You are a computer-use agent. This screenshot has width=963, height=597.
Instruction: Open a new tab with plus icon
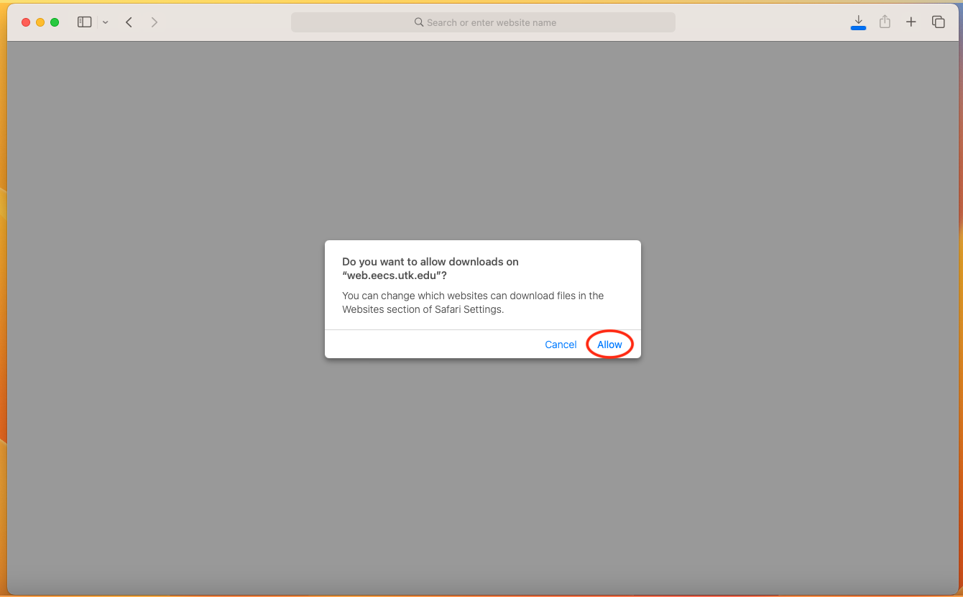click(x=911, y=22)
